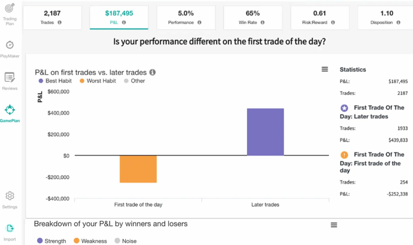The height and width of the screenshot is (245, 413).
Task: Open the options menu of the P&L chart
Action: point(325,69)
